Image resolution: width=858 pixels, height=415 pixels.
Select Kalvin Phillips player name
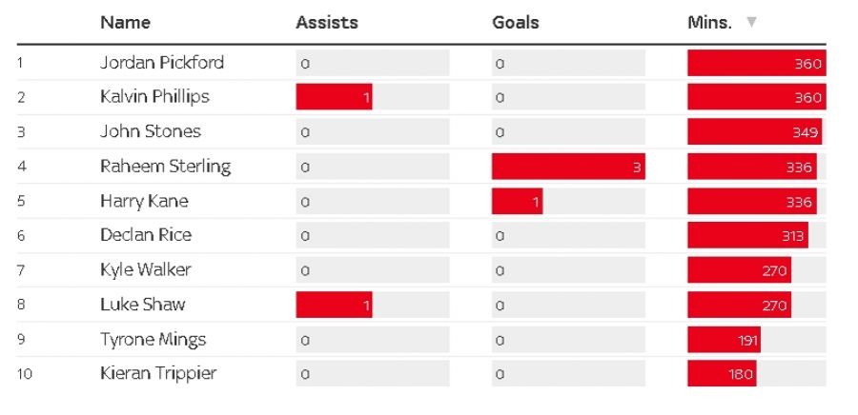pos(154,97)
